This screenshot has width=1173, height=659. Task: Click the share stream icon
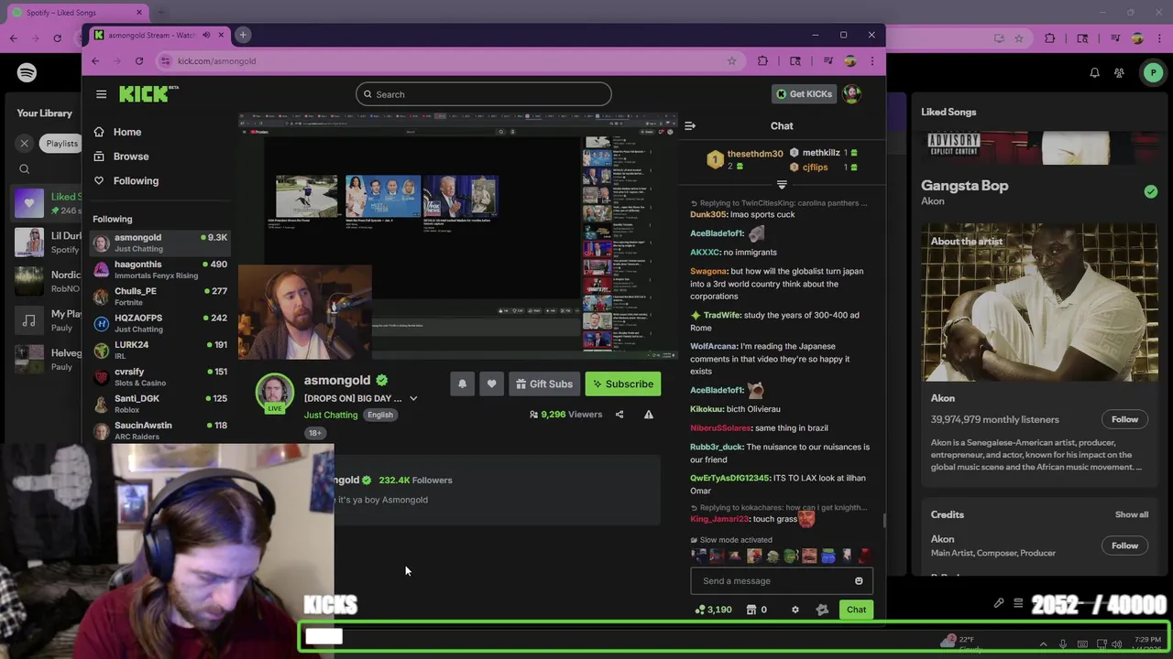click(x=619, y=415)
